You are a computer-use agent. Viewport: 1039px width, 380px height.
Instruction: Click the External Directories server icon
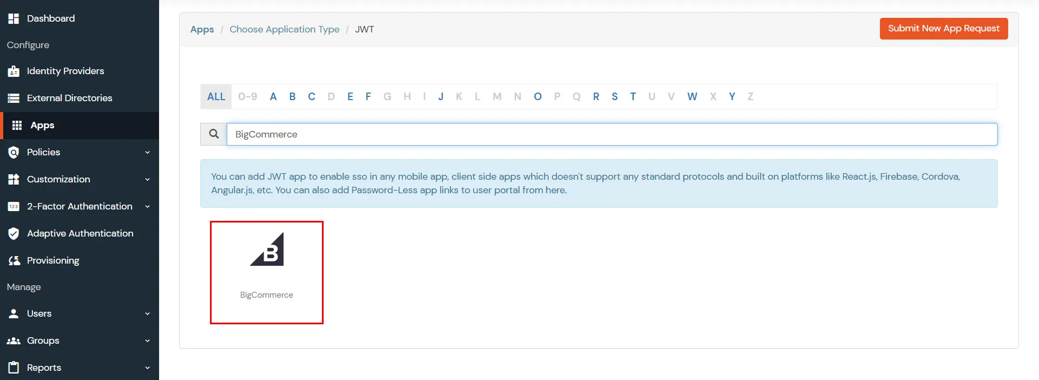pyautogui.click(x=14, y=98)
